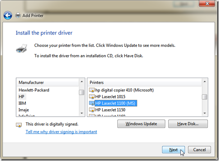Click the Add Printer title icon

[18, 15]
